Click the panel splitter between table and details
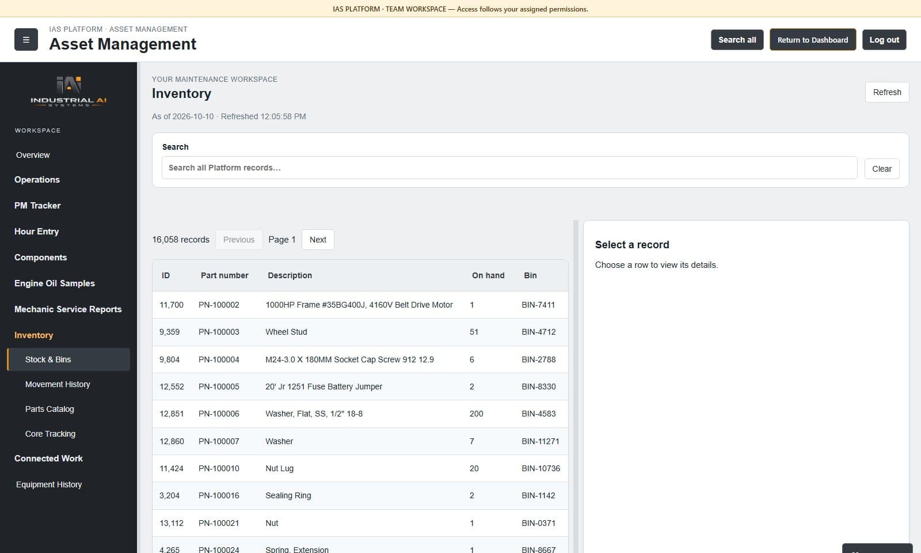Viewport: 921px width, 553px height. [576, 386]
